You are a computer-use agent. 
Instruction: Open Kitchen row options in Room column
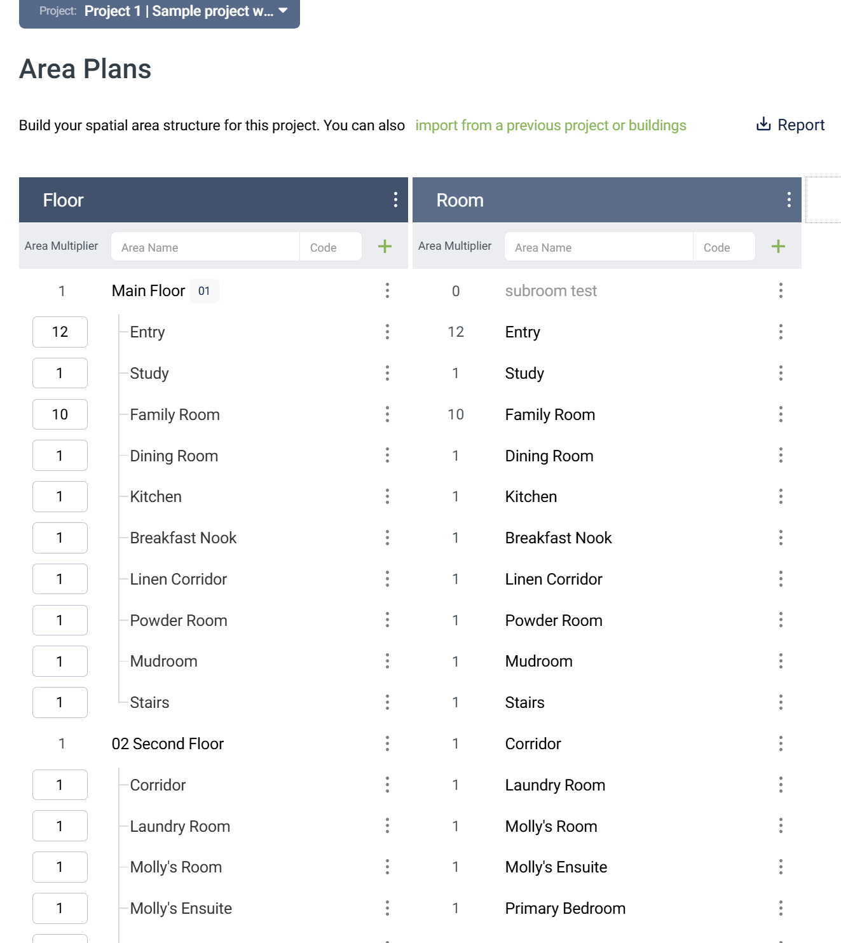pyautogui.click(x=781, y=497)
